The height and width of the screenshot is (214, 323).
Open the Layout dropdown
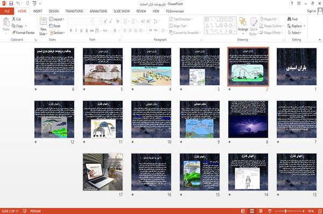tap(57, 19)
